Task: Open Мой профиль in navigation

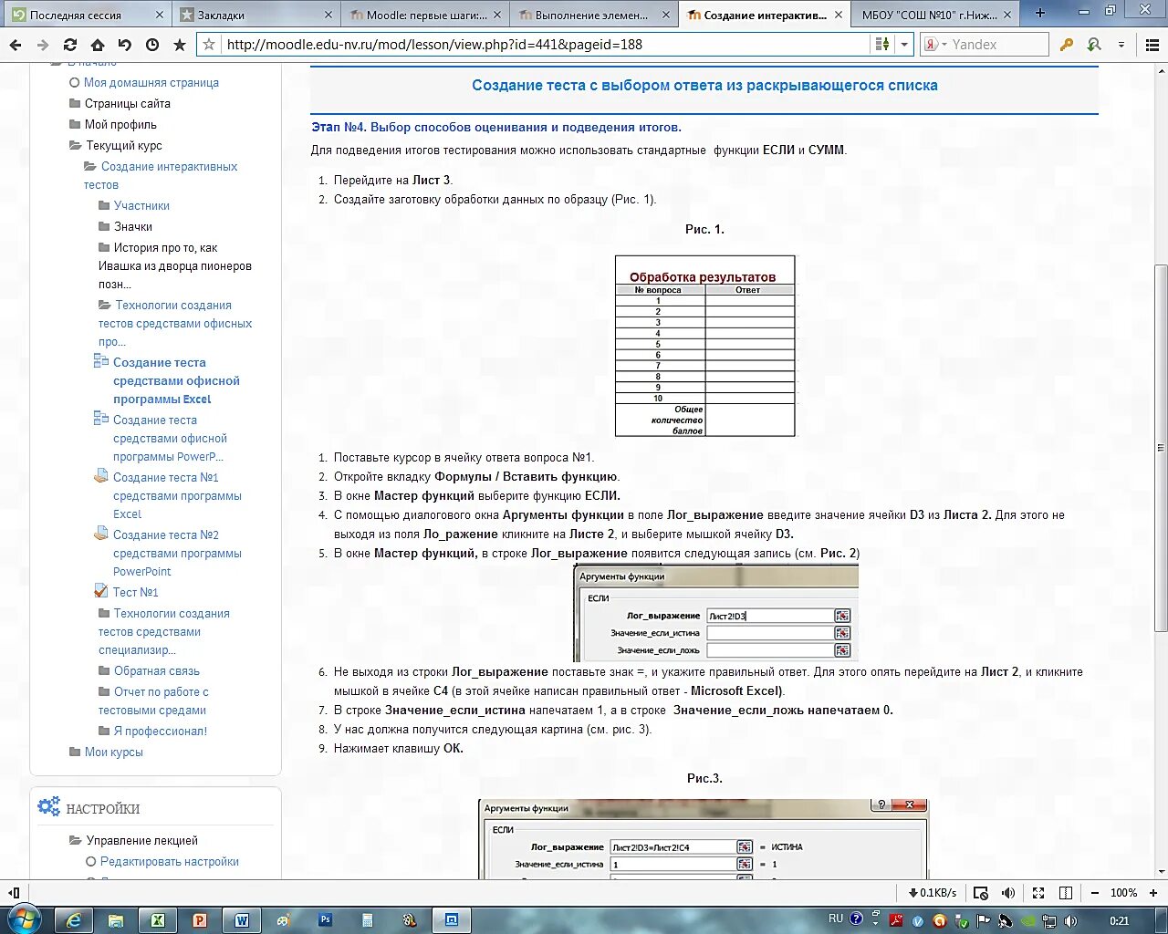Action: [120, 124]
